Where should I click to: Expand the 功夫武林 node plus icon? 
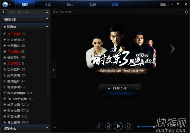5,69
